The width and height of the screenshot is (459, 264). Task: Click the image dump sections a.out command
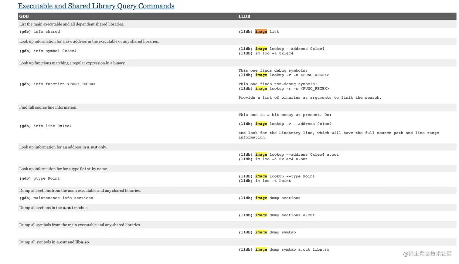[277, 215]
